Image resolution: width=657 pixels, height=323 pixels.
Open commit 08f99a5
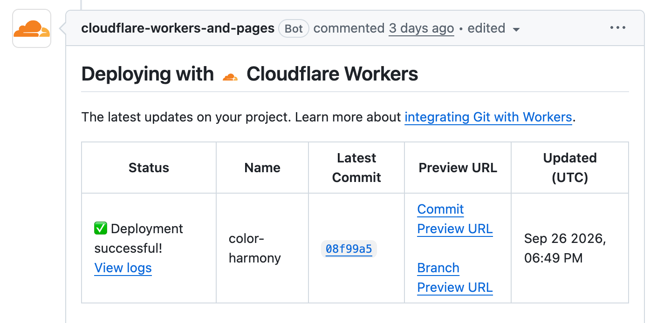tap(349, 249)
